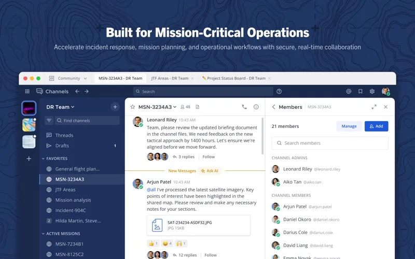Open recent mentions @ icon

349,92
